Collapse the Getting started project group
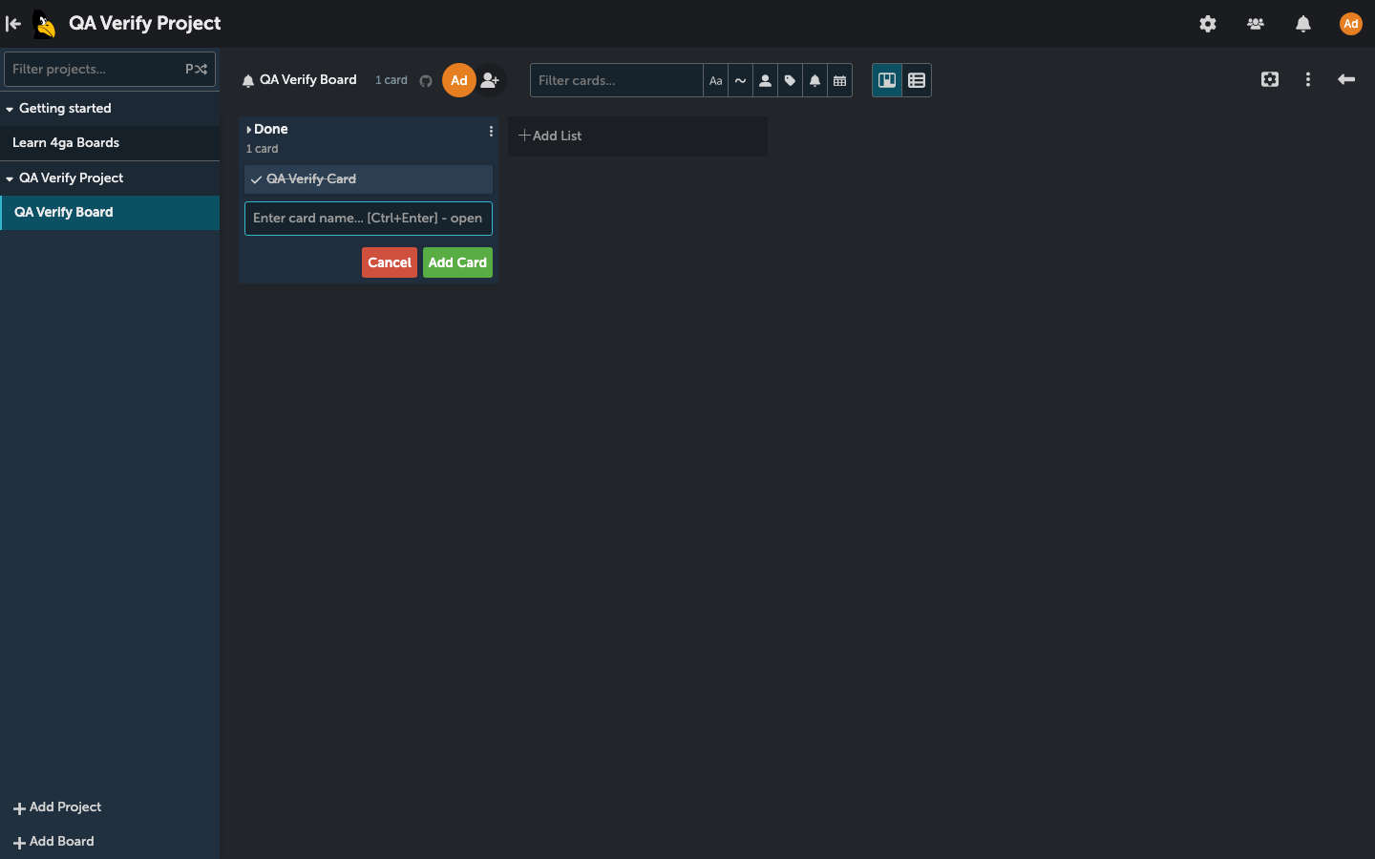1375x859 pixels. [10, 109]
